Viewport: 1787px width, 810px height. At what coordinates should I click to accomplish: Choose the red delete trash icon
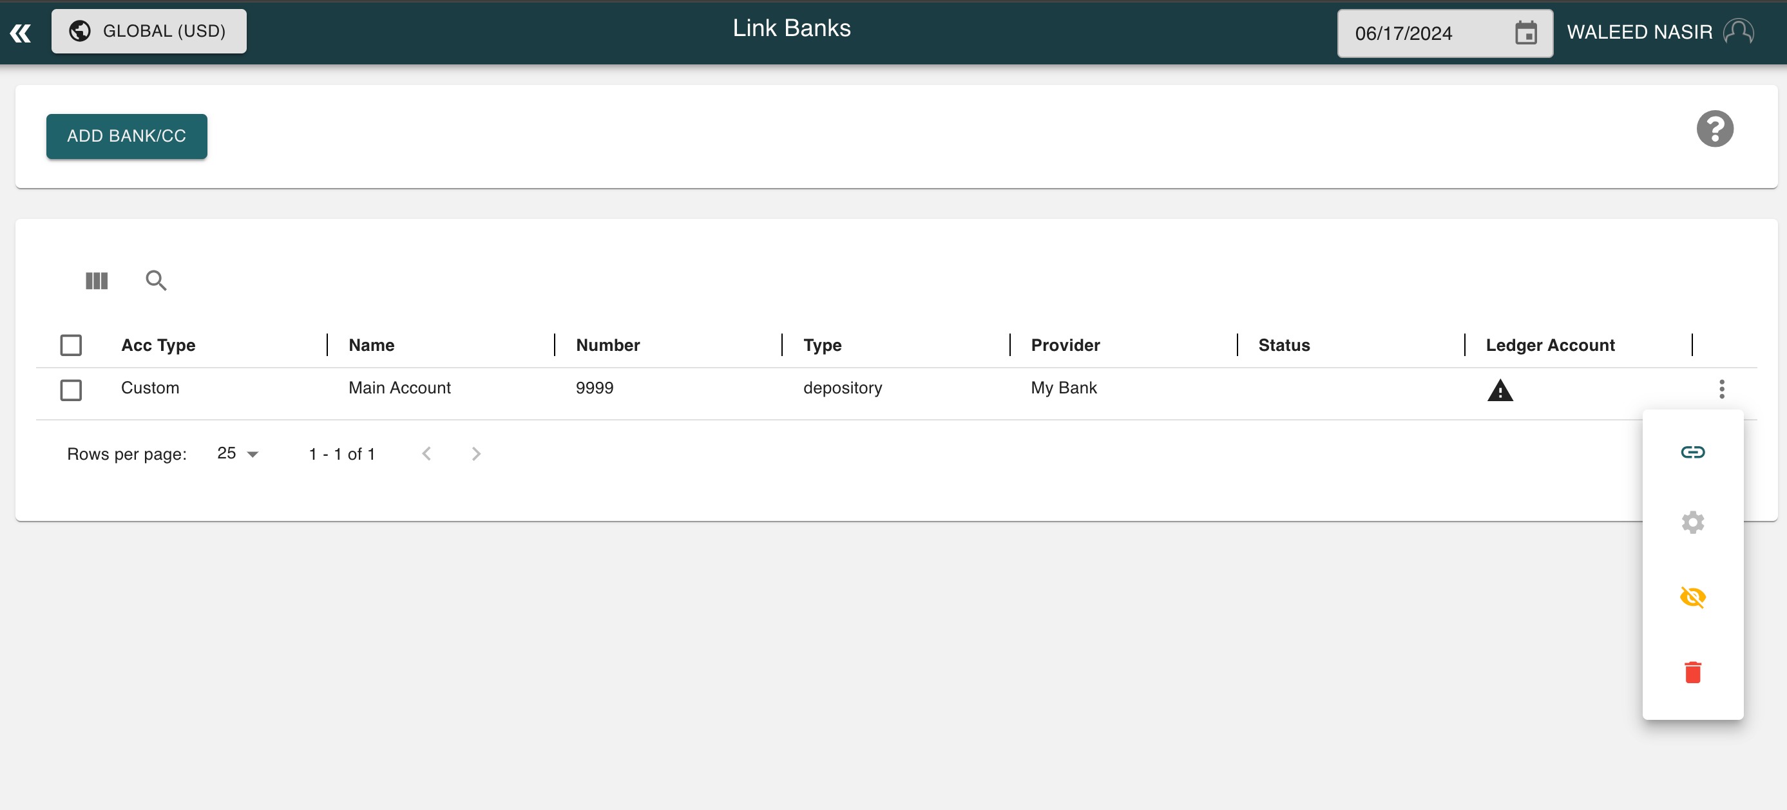[x=1693, y=672]
